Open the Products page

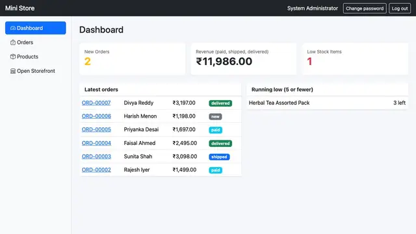point(36,57)
